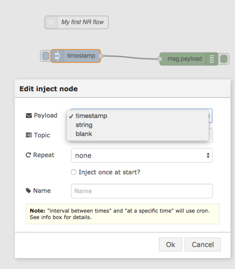Toggle the msg.payload debug node output button

point(224,59)
